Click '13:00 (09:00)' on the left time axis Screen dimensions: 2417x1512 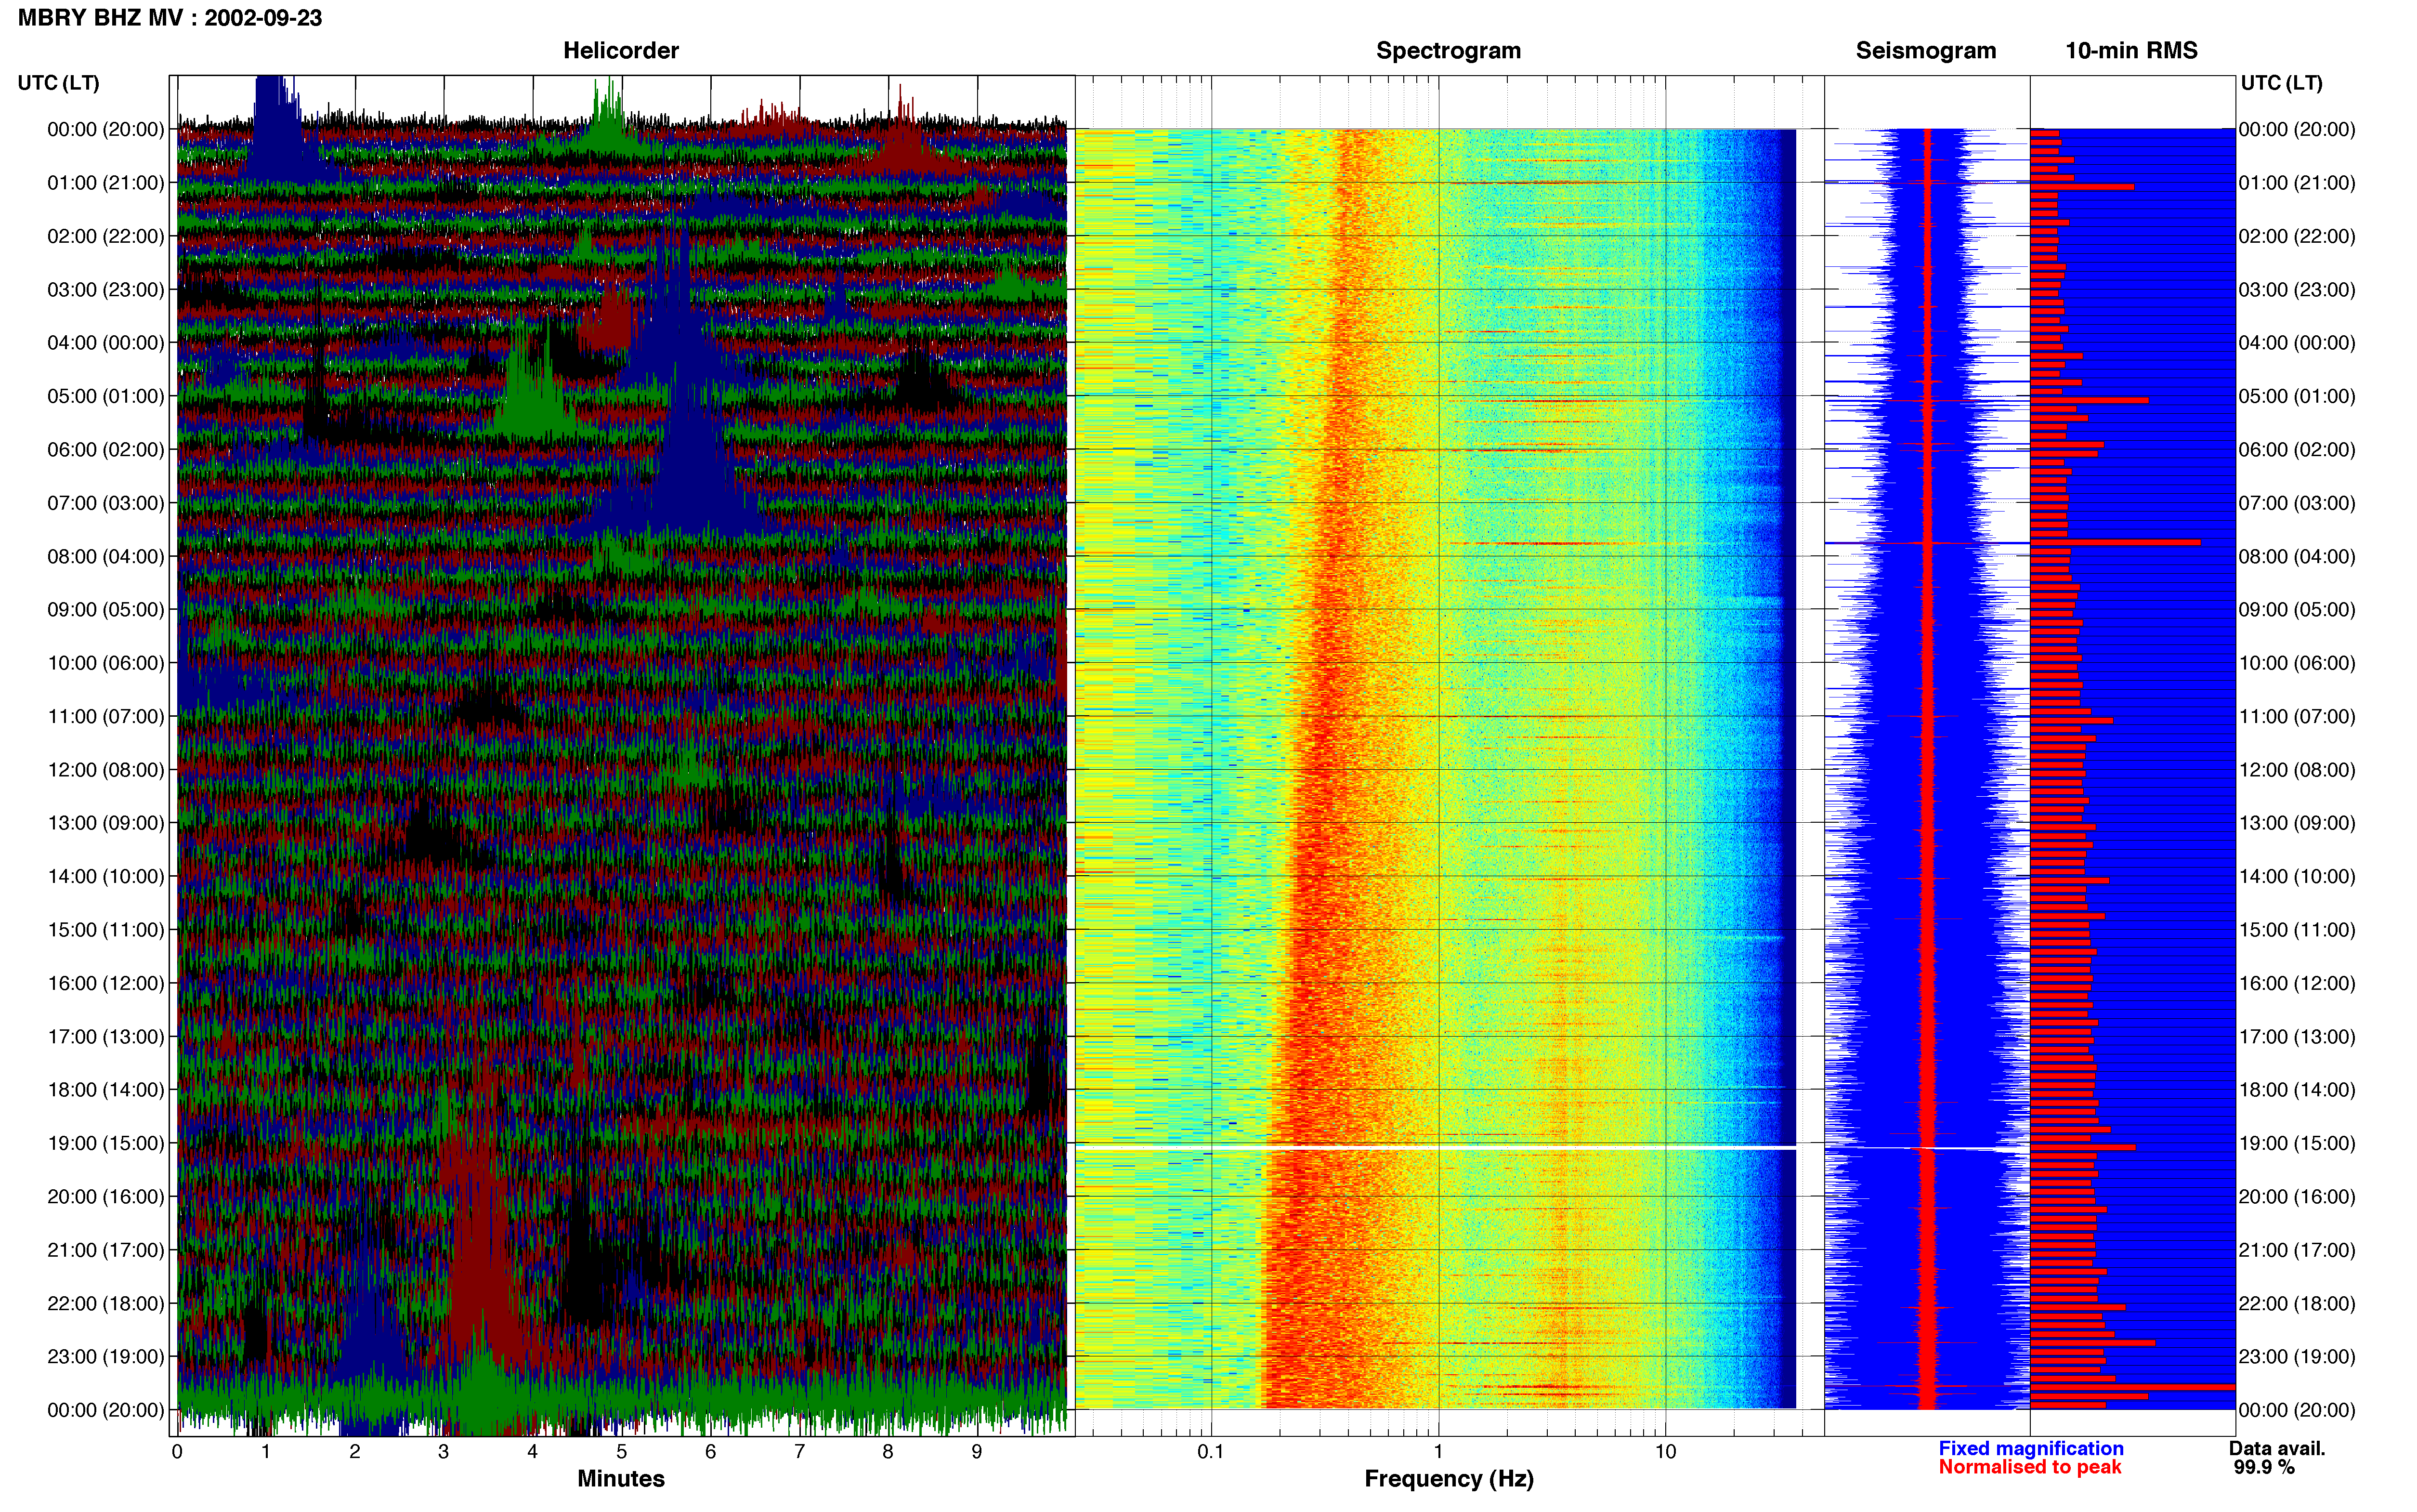(105, 823)
